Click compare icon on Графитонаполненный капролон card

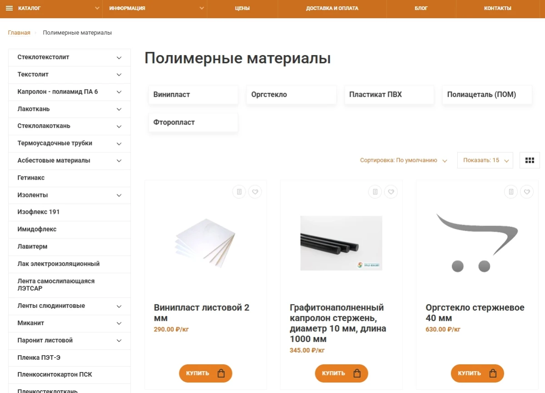tap(375, 192)
